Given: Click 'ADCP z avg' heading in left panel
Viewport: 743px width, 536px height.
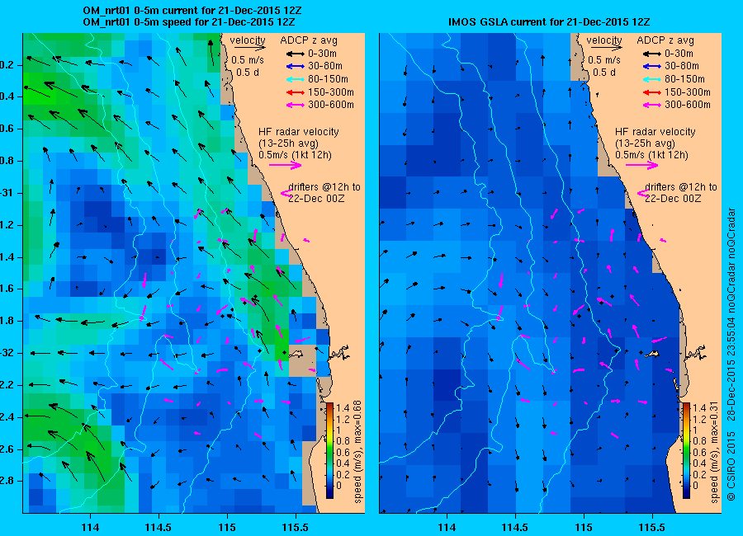Looking at the screenshot, I should (x=309, y=40).
